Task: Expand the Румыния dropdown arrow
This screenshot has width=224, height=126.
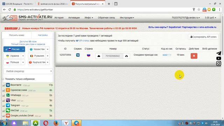Action: [x=48, y=56]
